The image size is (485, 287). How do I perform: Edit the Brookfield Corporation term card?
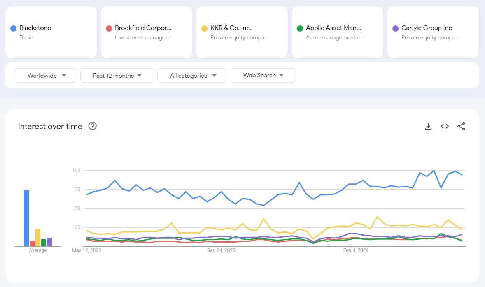click(147, 32)
